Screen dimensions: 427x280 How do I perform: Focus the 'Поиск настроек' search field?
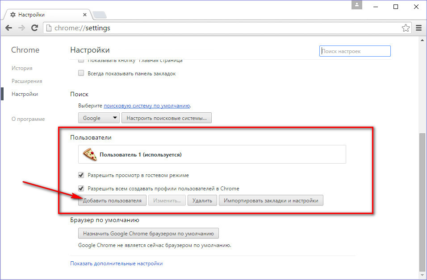[355, 51]
